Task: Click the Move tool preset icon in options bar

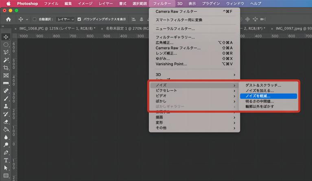Action: [21, 19]
